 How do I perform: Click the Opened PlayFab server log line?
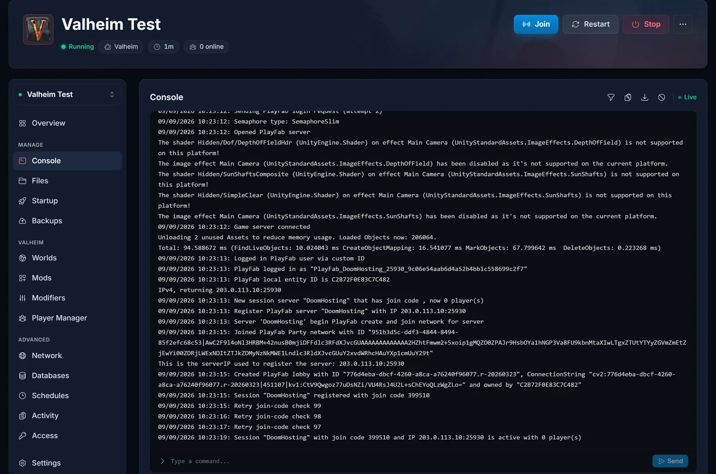pyautogui.click(x=234, y=132)
